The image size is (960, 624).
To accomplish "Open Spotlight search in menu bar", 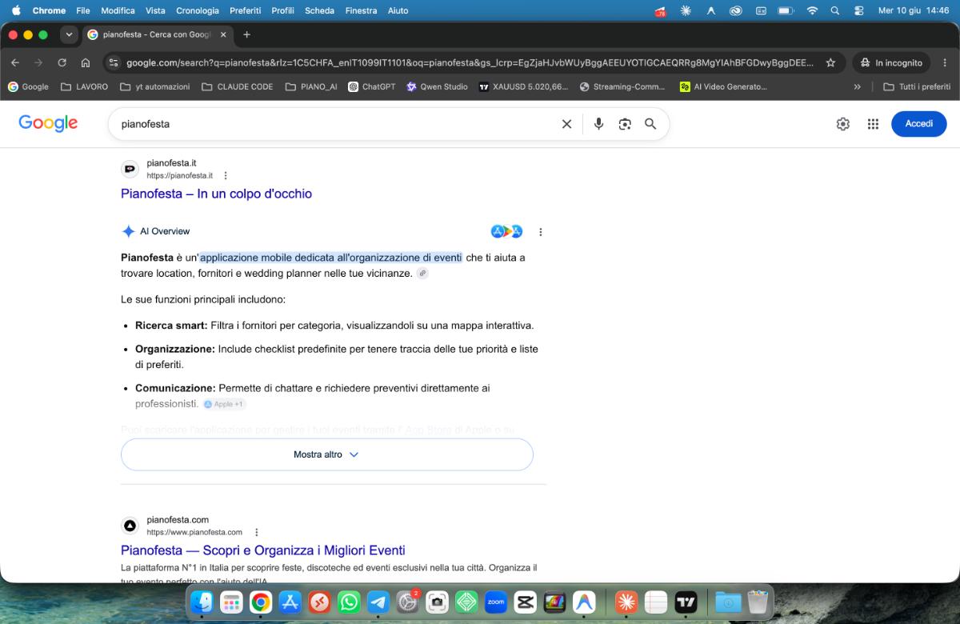I will [835, 10].
